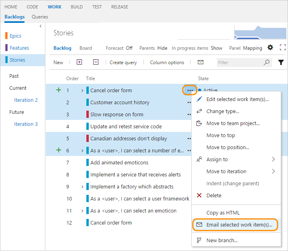The image size is (288, 251).
Task: Go to the CODE tab
Action: [32, 7]
